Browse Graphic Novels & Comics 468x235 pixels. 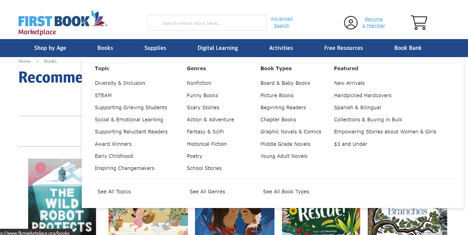291,132
